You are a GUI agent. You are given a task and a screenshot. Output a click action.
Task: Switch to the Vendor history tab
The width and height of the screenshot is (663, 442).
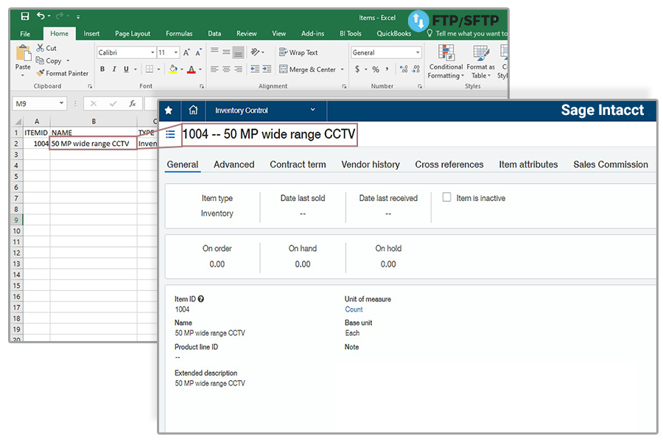[370, 164]
